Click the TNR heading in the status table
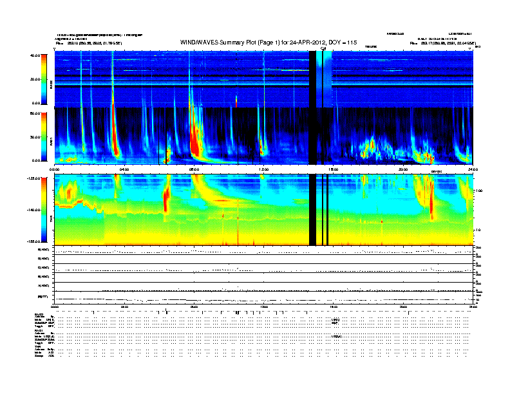The height and width of the screenshot is (394, 510). (x=37, y=346)
